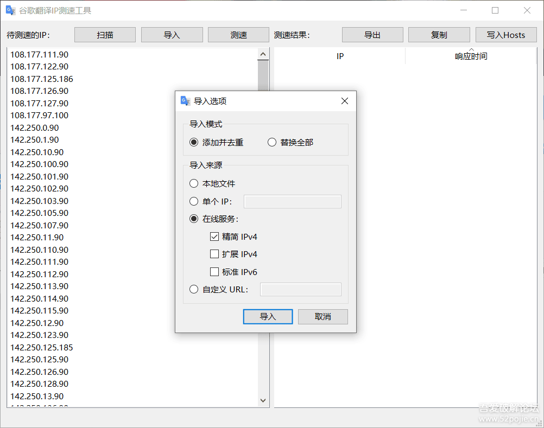Select IP 142.250.101.90 in the list
This screenshot has height=428, width=544.
click(39, 177)
